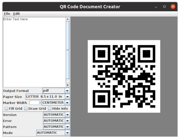Open the File menu
The width and height of the screenshot is (180, 139).
point(7,14)
